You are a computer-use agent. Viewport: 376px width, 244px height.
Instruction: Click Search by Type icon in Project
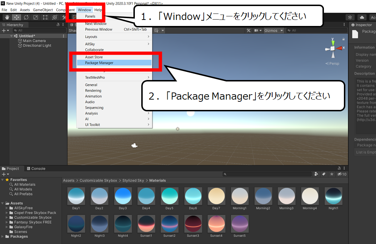(316, 174)
